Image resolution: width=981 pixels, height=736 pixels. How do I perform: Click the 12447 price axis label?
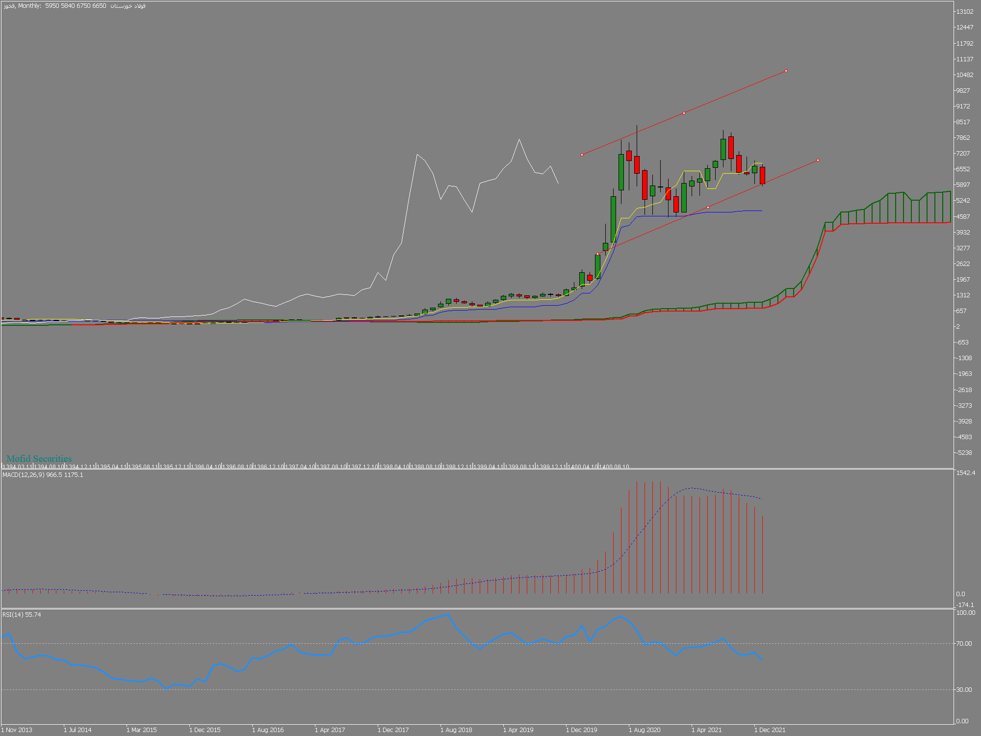964,27
